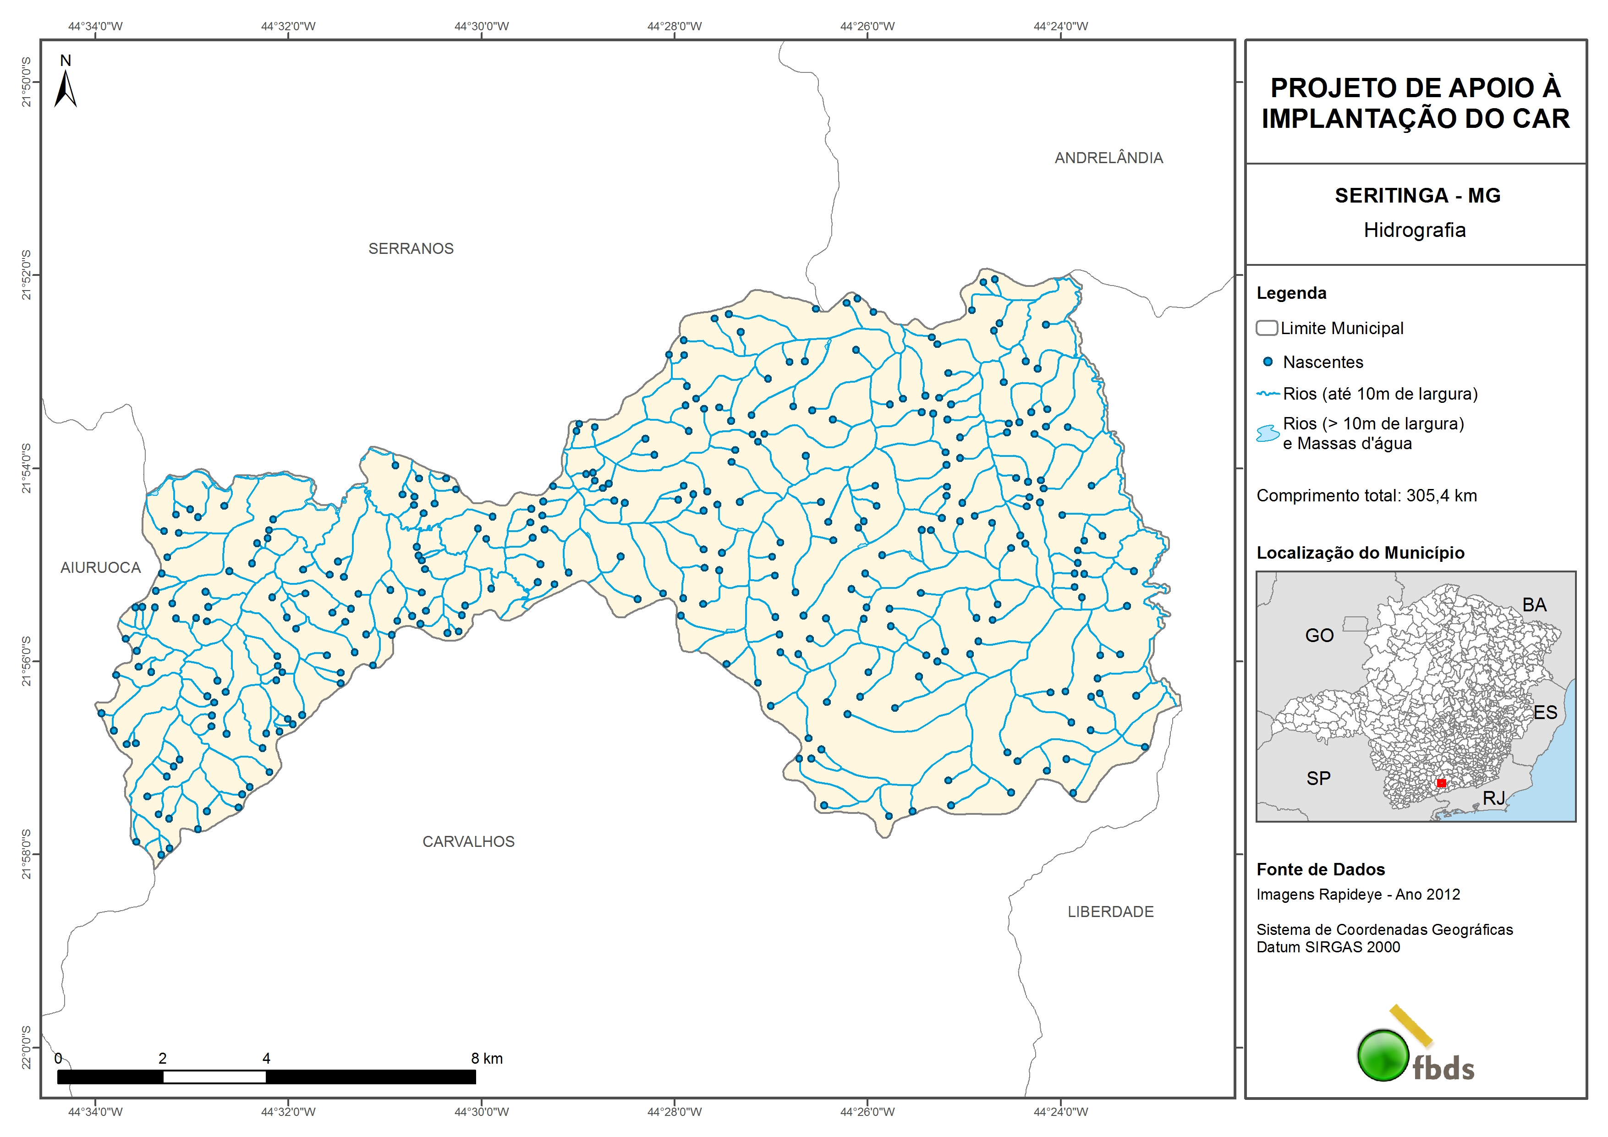Image resolution: width=1608 pixels, height=1137 pixels.
Task: Click the yellow diagonal bar in the fbds logo
Action: point(1411,1026)
